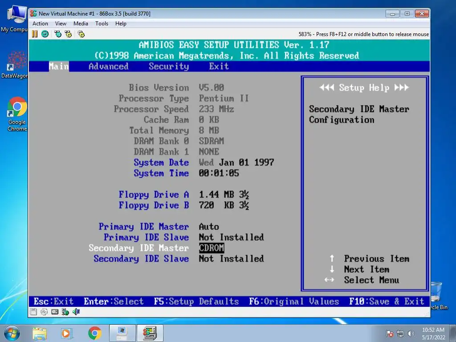Click the CD-ROM disc status bar icon
This screenshot has height=342, width=456.
[44, 312]
